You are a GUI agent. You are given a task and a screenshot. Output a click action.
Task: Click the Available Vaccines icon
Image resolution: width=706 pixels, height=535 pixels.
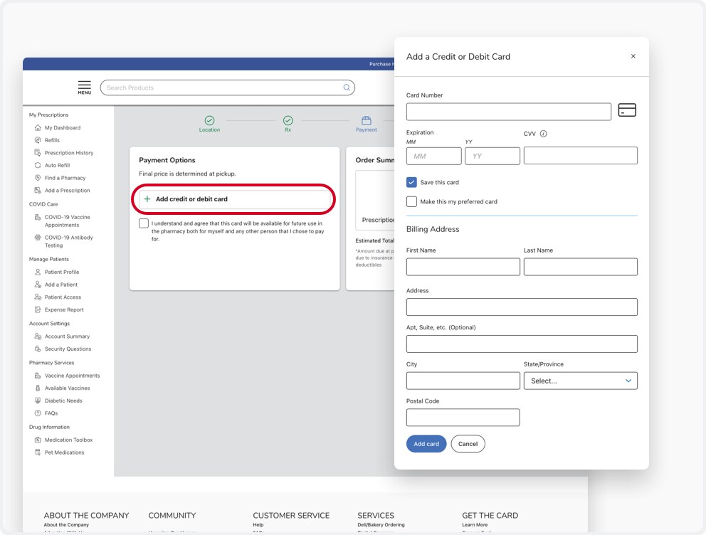tap(38, 388)
